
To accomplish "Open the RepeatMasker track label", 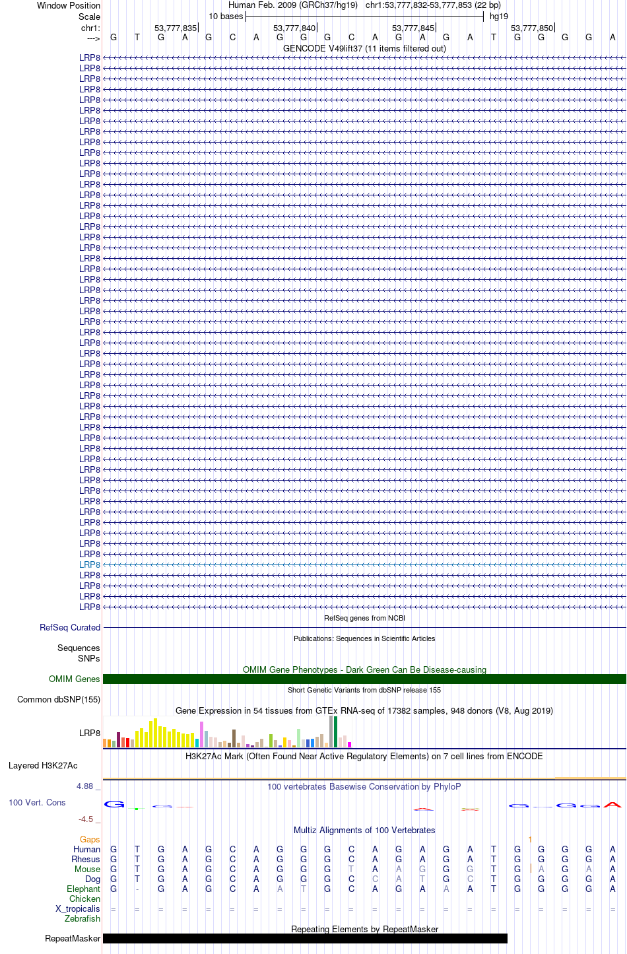I will click(73, 938).
